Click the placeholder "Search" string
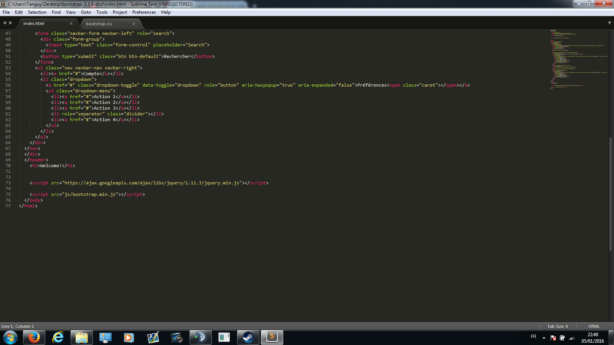The height and width of the screenshot is (345, 614). click(196, 45)
